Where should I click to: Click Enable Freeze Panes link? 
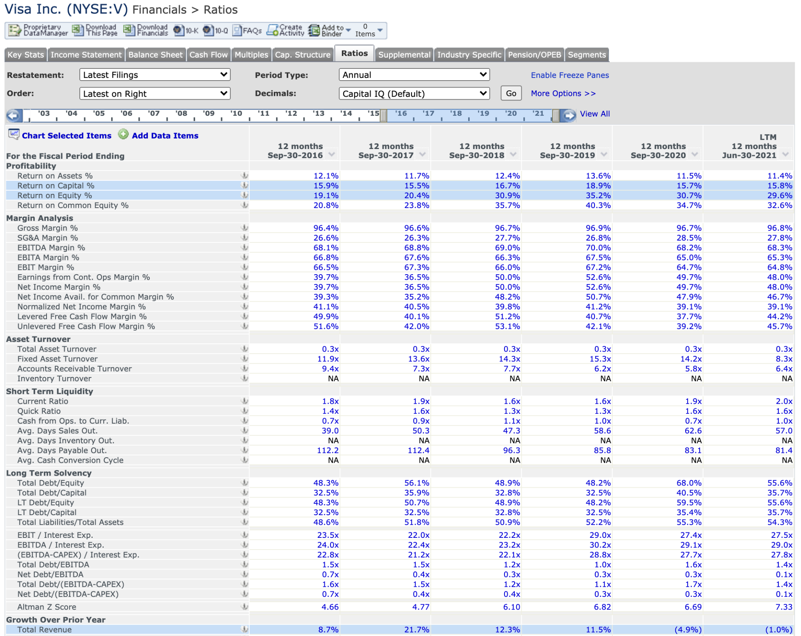[570, 75]
